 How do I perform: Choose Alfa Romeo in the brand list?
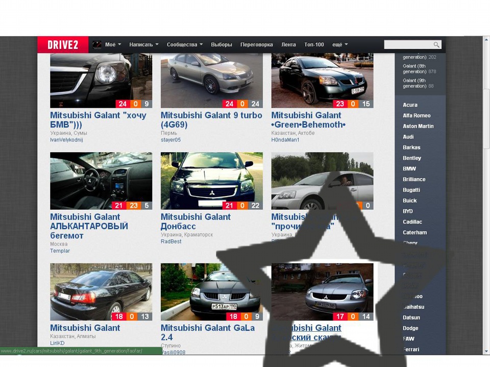coord(416,116)
